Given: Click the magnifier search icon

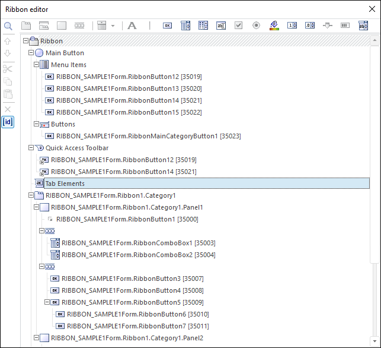Looking at the screenshot, I should pos(8,26).
